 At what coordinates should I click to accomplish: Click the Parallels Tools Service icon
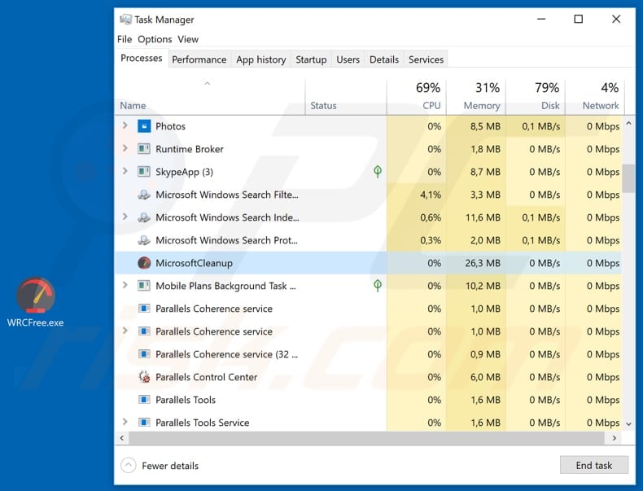click(144, 423)
